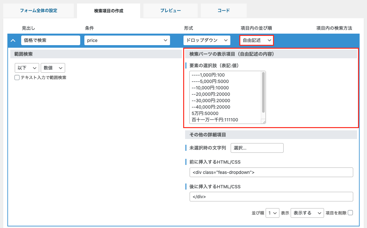Edit the 見出し field containing 価格で検索

click(x=51, y=40)
